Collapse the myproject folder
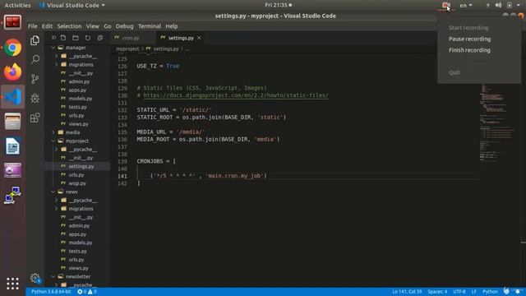The width and height of the screenshot is (526, 296). 53,141
